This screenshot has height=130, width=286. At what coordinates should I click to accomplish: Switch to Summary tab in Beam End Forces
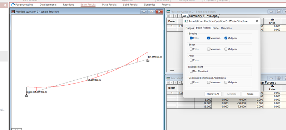(x=195, y=16)
